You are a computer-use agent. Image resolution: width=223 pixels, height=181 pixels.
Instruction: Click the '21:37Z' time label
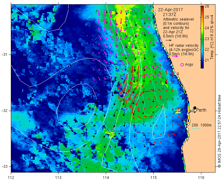click(x=170, y=14)
